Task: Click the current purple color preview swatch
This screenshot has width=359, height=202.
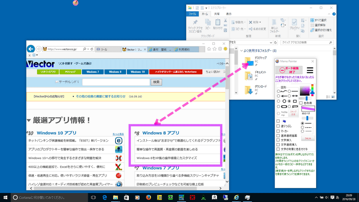Action: [x=308, y=109]
